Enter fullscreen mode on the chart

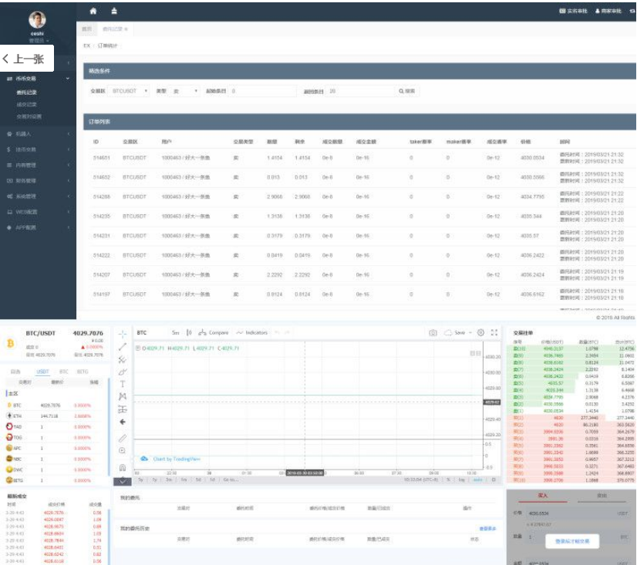click(494, 333)
